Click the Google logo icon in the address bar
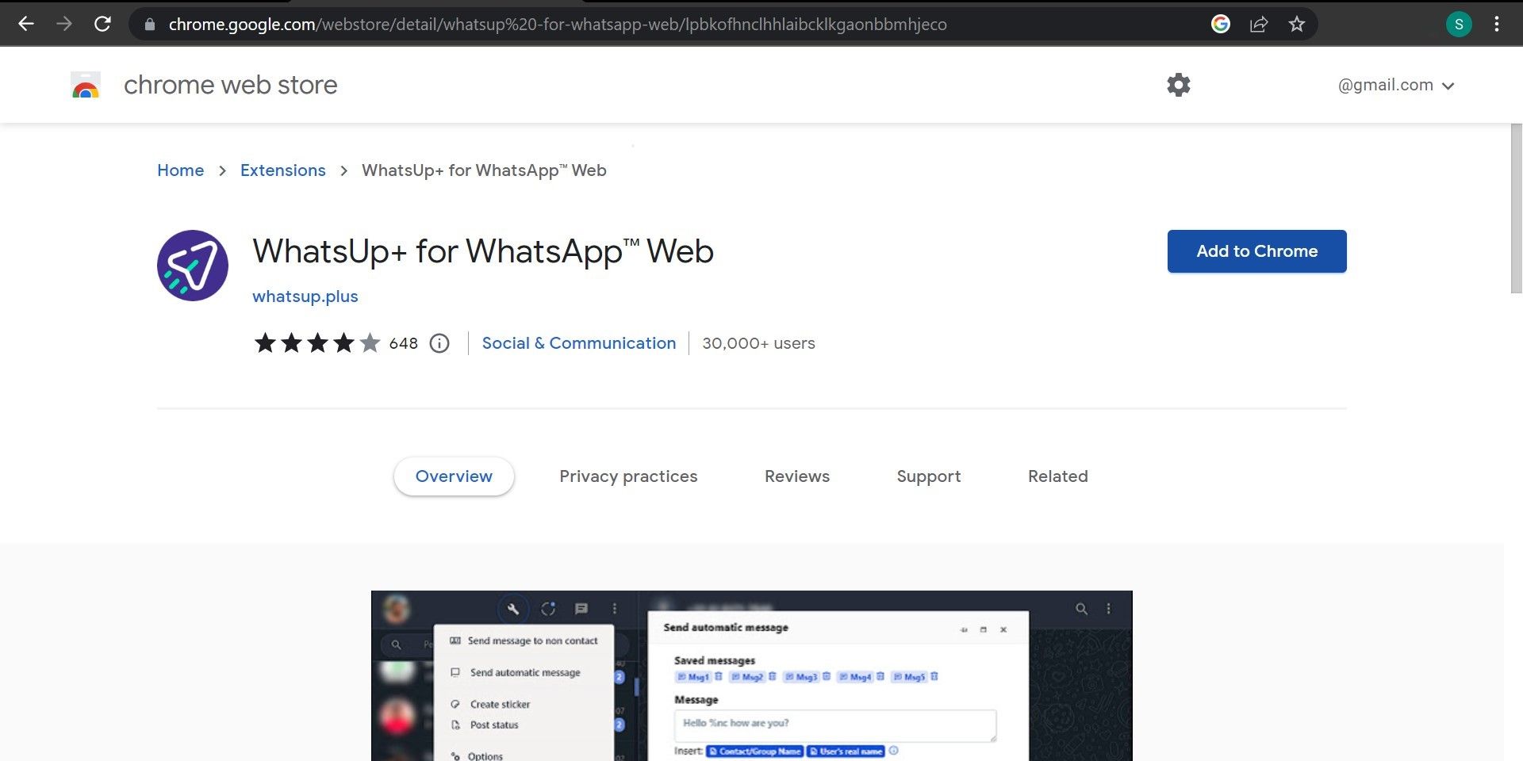1523x761 pixels. click(x=1220, y=24)
